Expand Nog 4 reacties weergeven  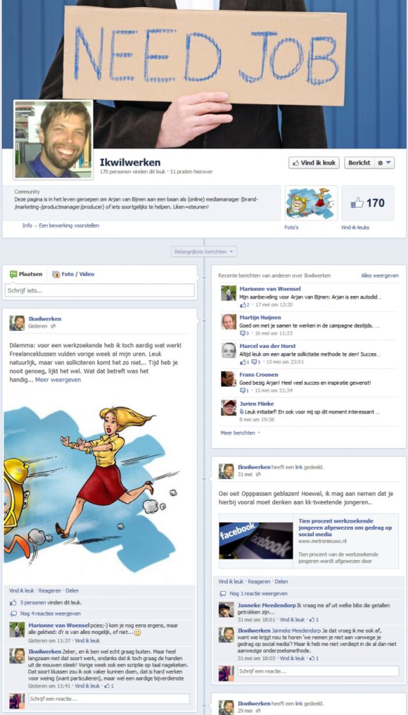click(50, 613)
